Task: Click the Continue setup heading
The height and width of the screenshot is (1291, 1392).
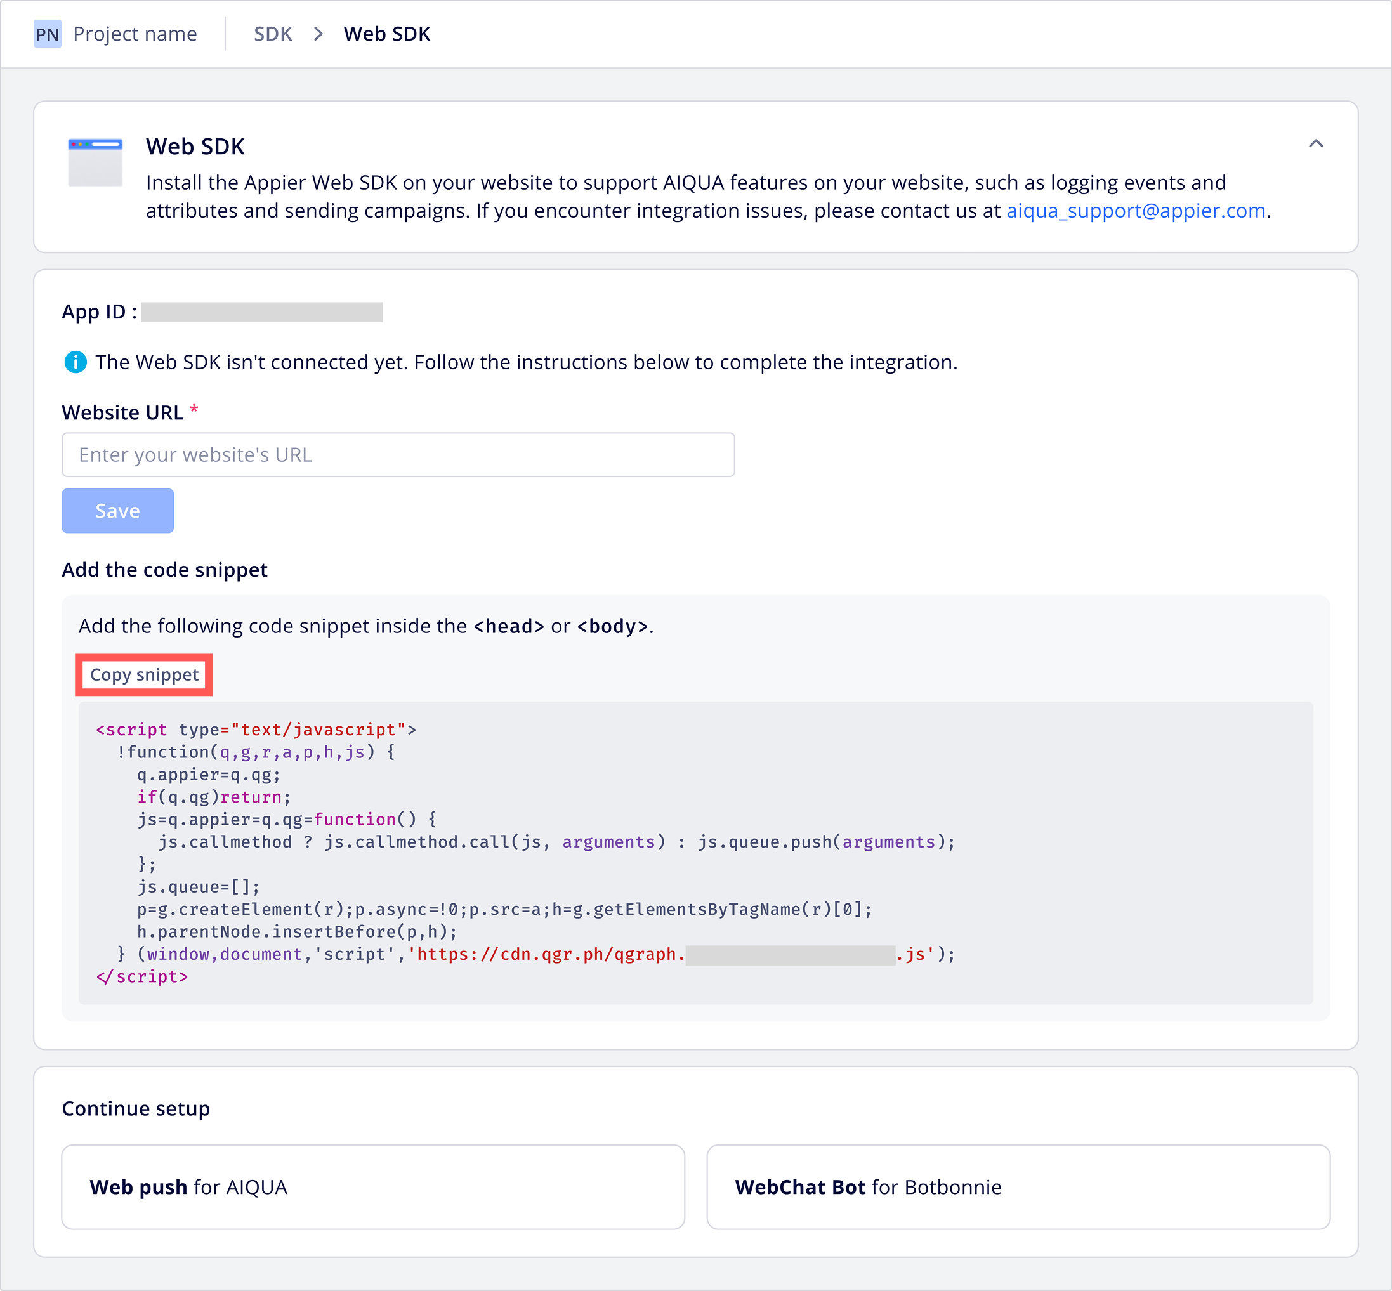Action: (136, 1108)
